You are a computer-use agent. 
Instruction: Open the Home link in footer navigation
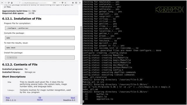click(x=40, y=100)
